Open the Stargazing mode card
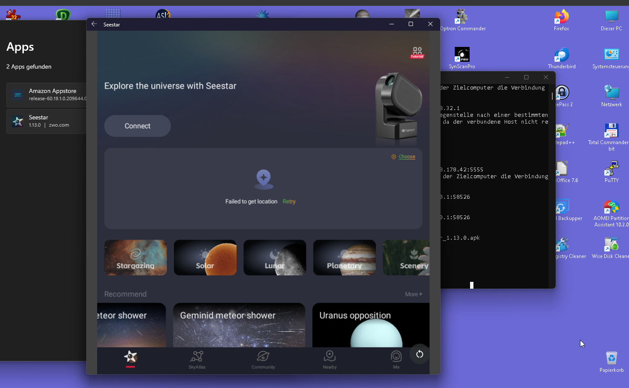Image resolution: width=629 pixels, height=388 pixels. tap(136, 258)
